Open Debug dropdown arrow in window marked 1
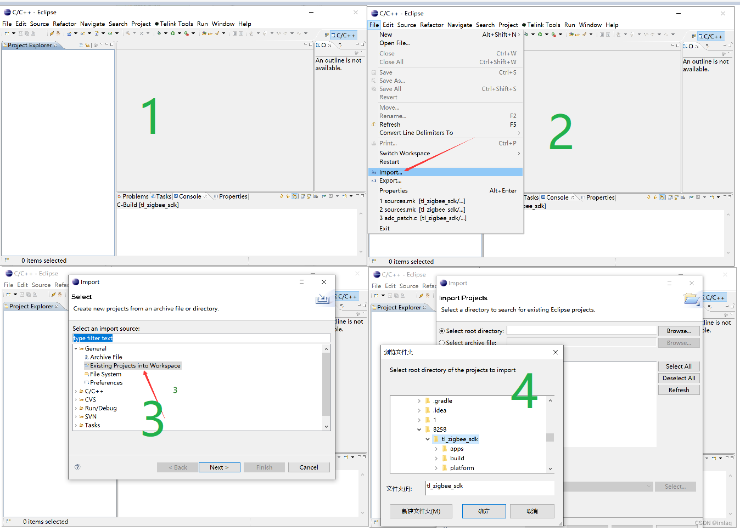This screenshot has width=740, height=531. pyautogui.click(x=165, y=33)
